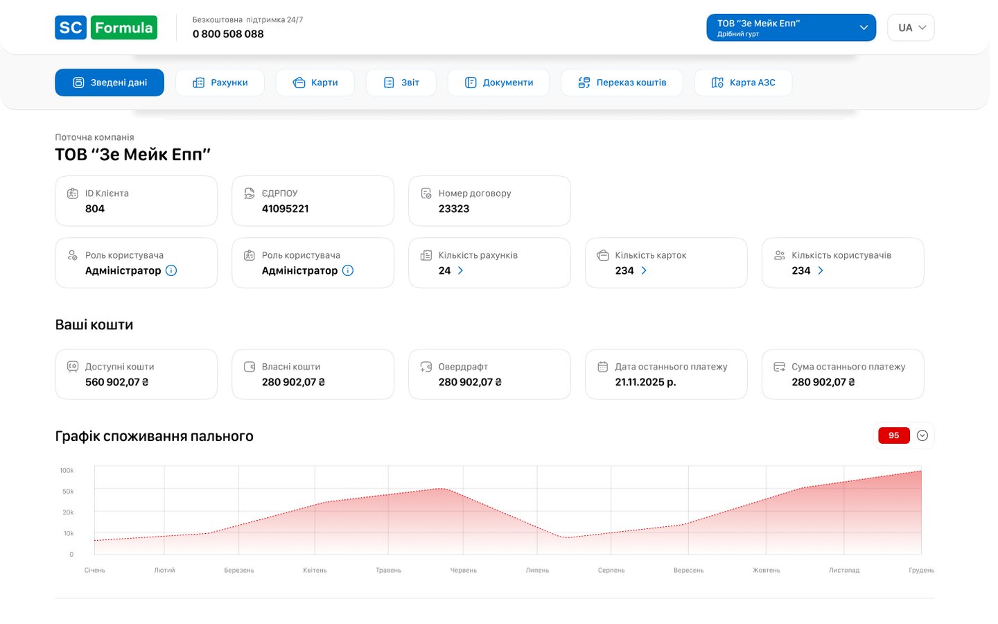Open the Документи tab
998x624 pixels.
coord(499,83)
